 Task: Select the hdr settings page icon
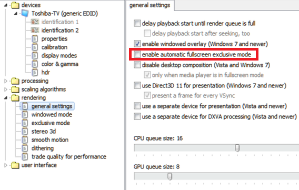(x=35, y=73)
